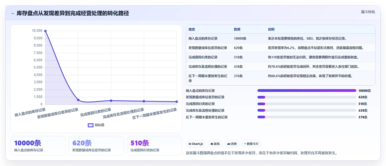
Task: Click the 漏斗转化 label in the header
Action: [368, 12]
